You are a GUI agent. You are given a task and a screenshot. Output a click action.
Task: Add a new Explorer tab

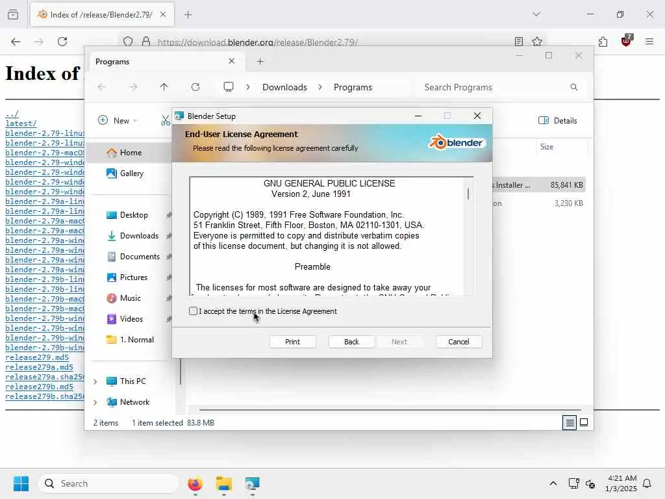click(x=260, y=62)
